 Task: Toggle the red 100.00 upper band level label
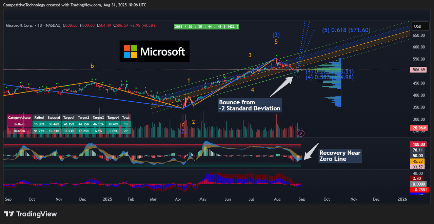(x=418, y=144)
